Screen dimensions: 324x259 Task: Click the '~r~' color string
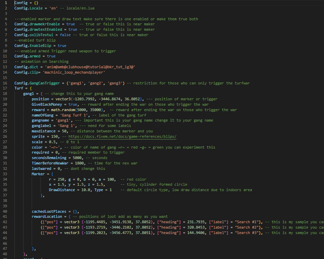(x=55, y=147)
